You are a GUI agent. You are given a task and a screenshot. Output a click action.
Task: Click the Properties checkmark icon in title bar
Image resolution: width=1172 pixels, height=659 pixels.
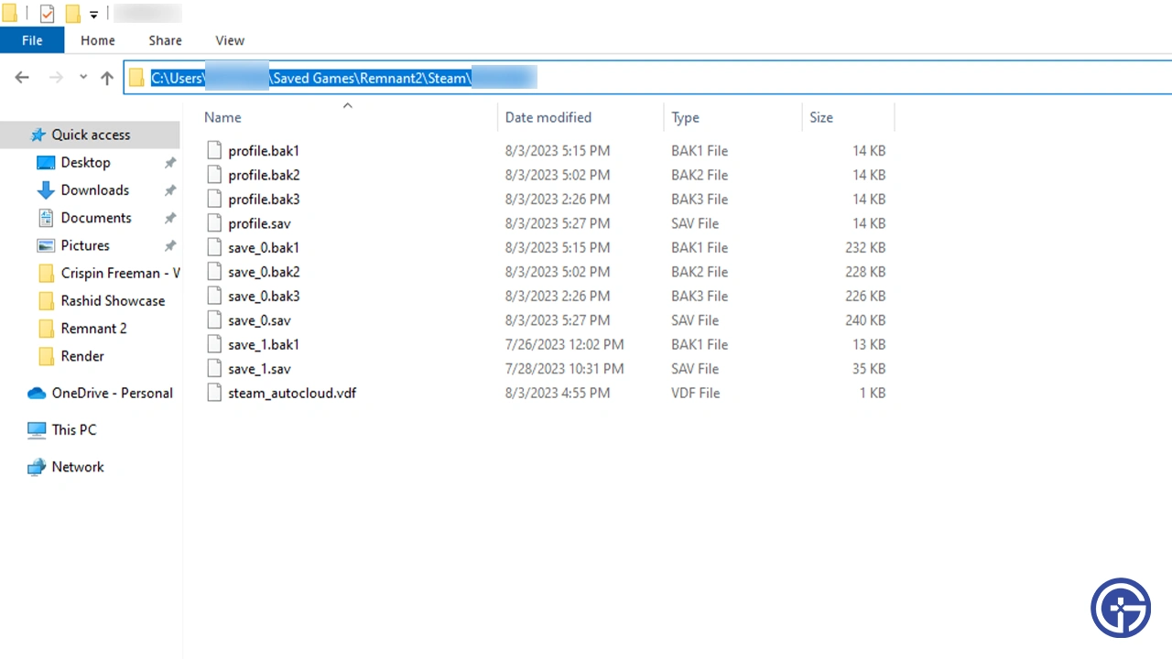coord(47,14)
